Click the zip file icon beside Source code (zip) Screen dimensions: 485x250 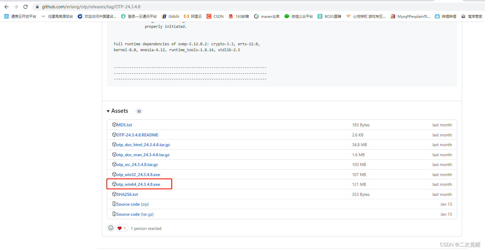114,204
